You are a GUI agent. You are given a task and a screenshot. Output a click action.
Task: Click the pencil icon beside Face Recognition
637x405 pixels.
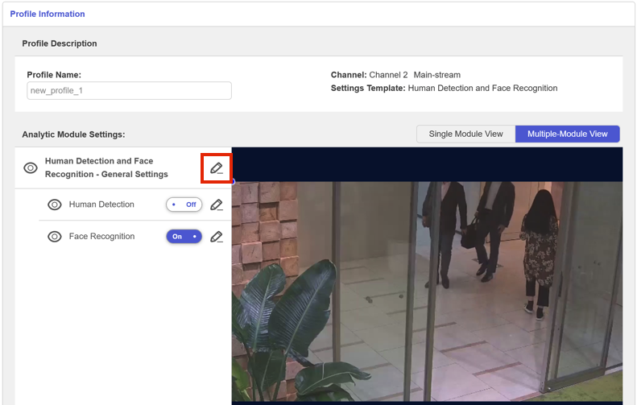point(217,237)
